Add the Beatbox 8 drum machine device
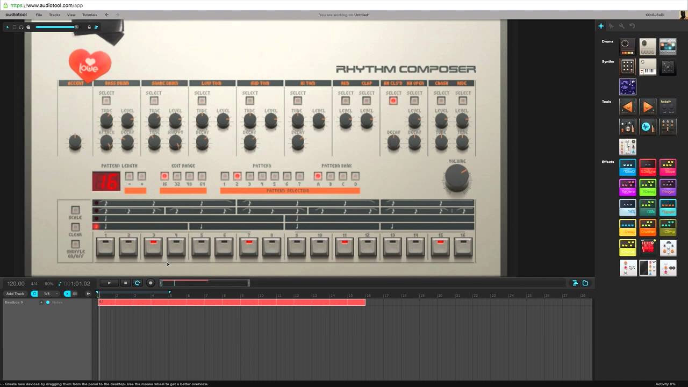This screenshot has width=688, height=387. (x=627, y=46)
